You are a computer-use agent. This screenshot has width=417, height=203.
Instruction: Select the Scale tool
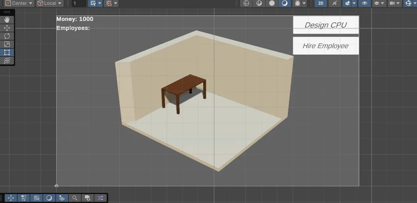point(7,44)
